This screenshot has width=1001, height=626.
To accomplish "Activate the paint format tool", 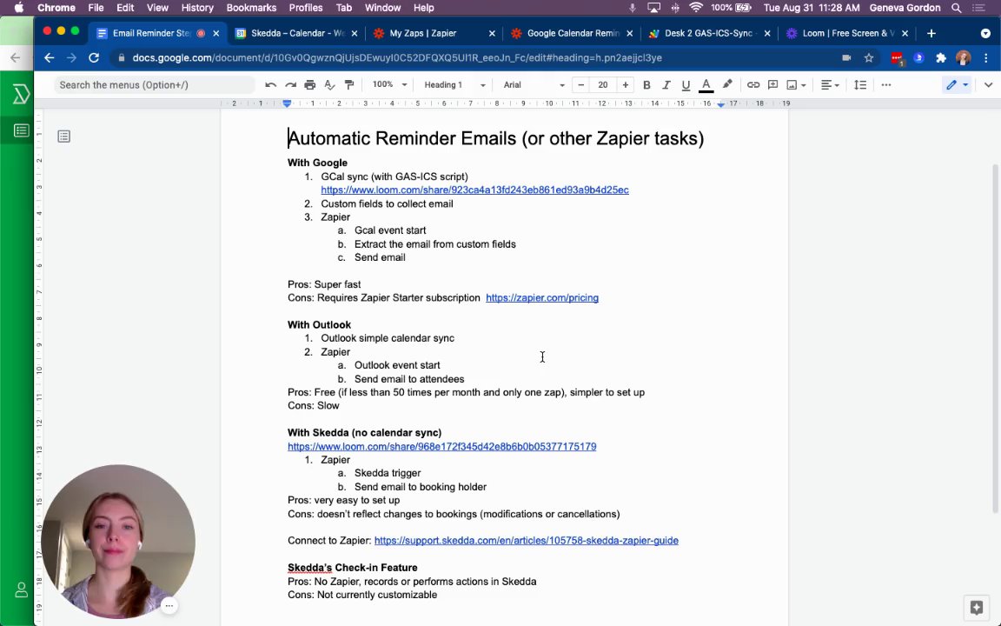I will pos(349,85).
